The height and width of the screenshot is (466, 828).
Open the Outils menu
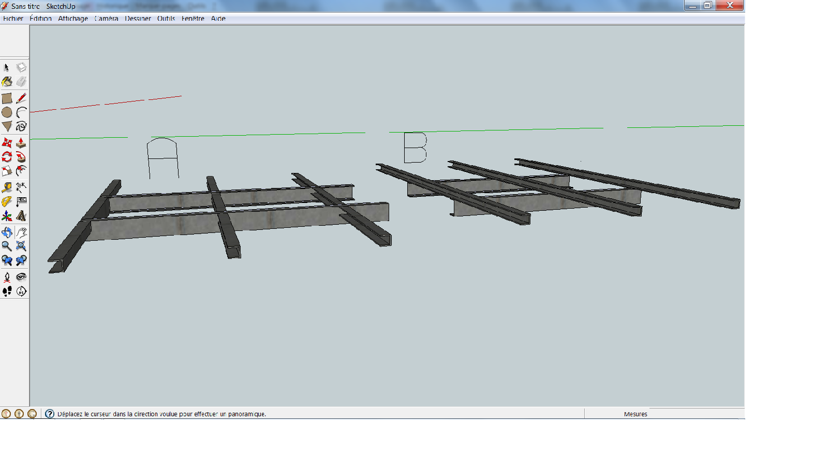pyautogui.click(x=166, y=19)
